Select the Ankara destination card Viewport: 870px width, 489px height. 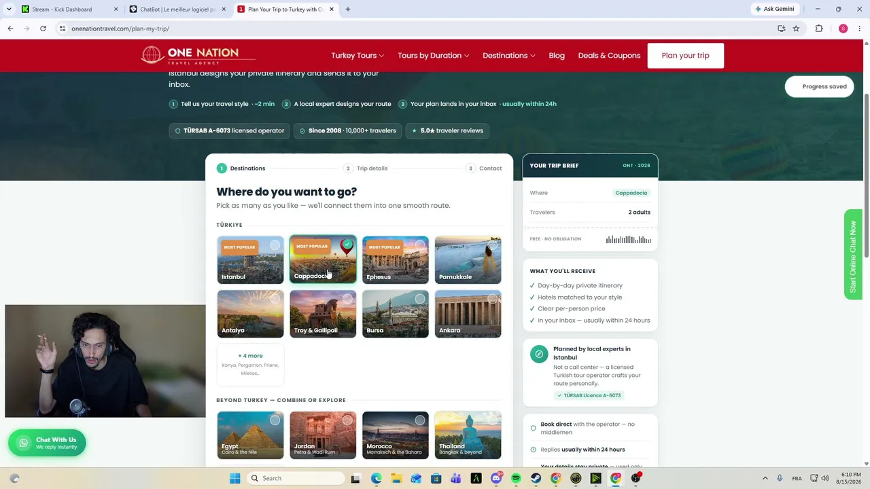click(468, 314)
